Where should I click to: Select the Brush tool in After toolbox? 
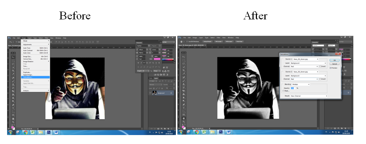point(183,81)
